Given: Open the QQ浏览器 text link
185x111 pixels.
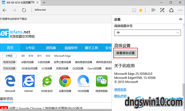Looking at the screenshot, I should point(78,68).
